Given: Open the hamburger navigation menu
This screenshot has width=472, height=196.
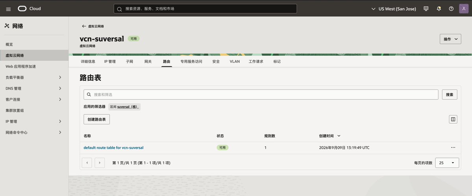Looking at the screenshot, I should [8, 9].
